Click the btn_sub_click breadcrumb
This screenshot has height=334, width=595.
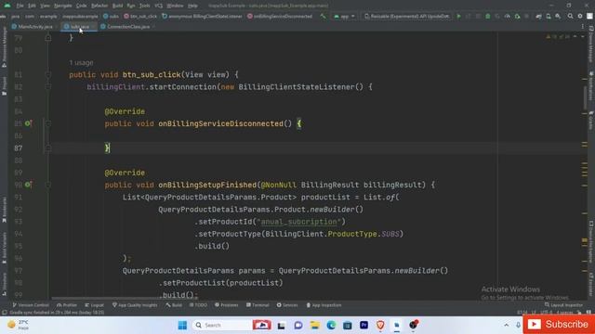(140, 17)
